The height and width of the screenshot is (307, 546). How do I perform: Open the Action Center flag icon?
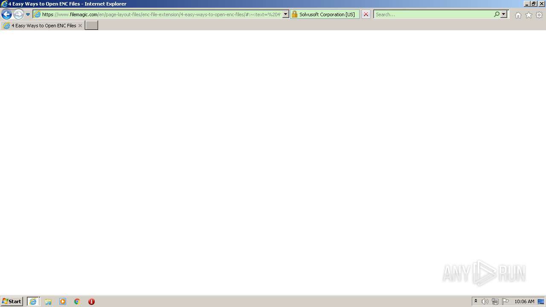(x=505, y=301)
